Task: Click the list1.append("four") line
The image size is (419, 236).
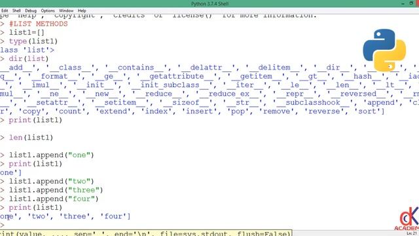Action: (x=54, y=199)
